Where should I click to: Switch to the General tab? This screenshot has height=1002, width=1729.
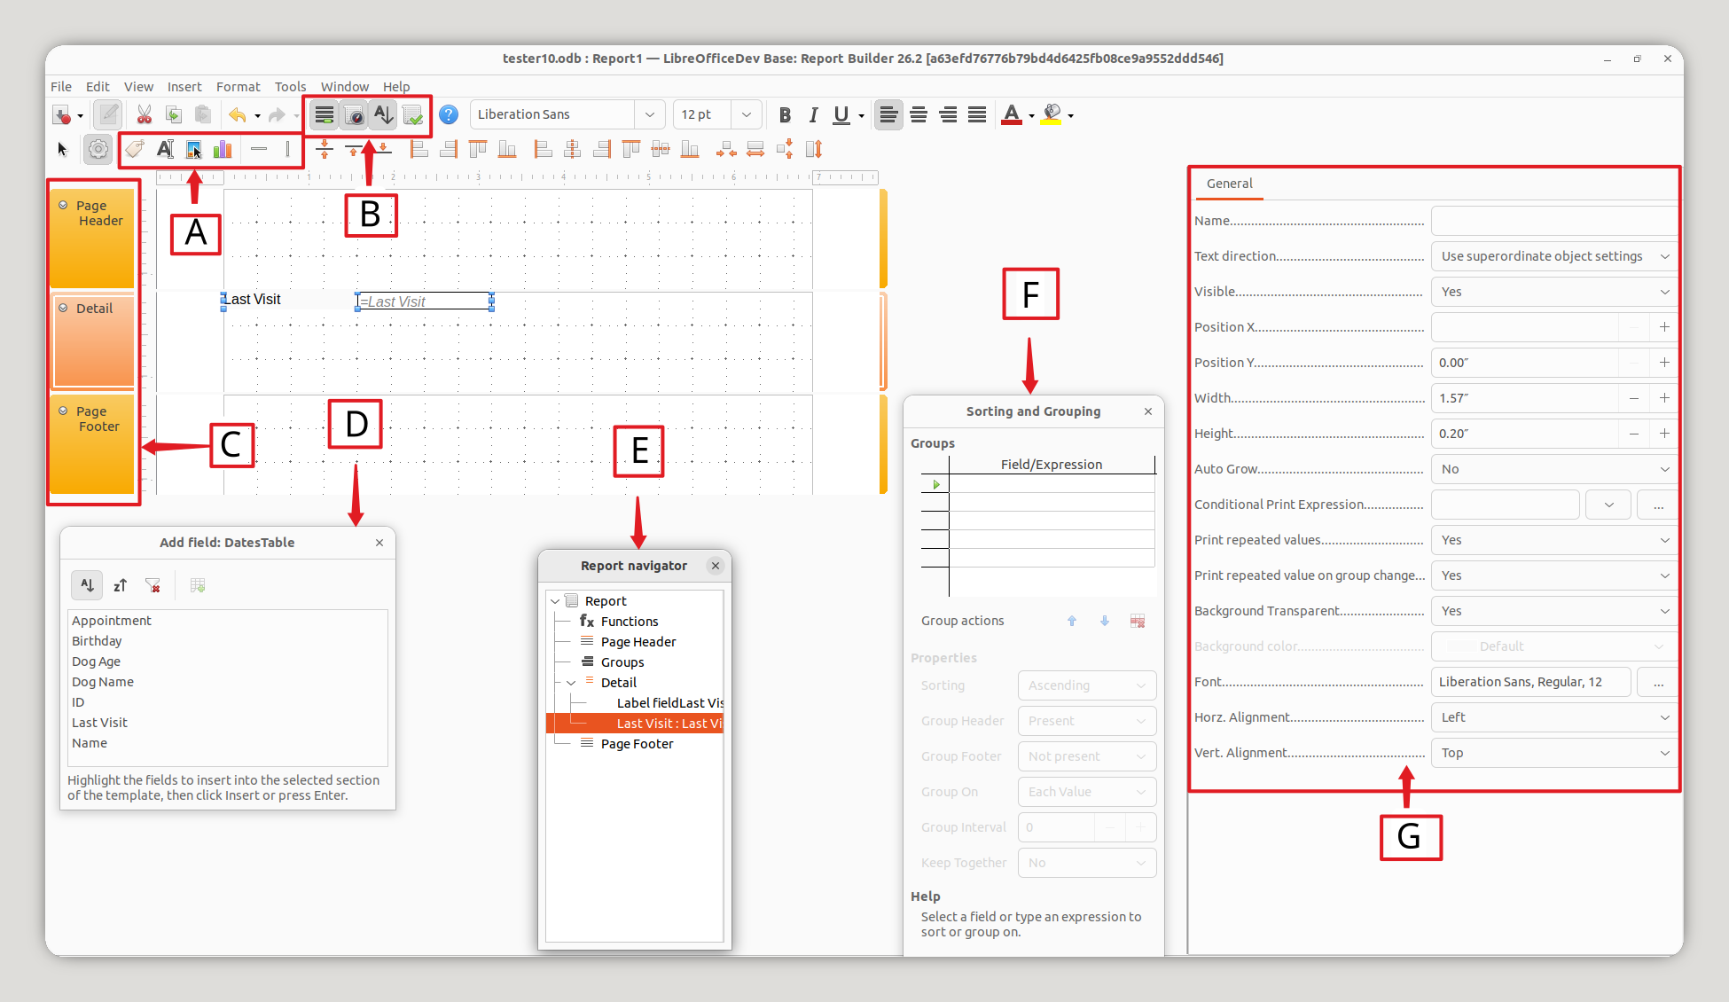pyautogui.click(x=1229, y=184)
